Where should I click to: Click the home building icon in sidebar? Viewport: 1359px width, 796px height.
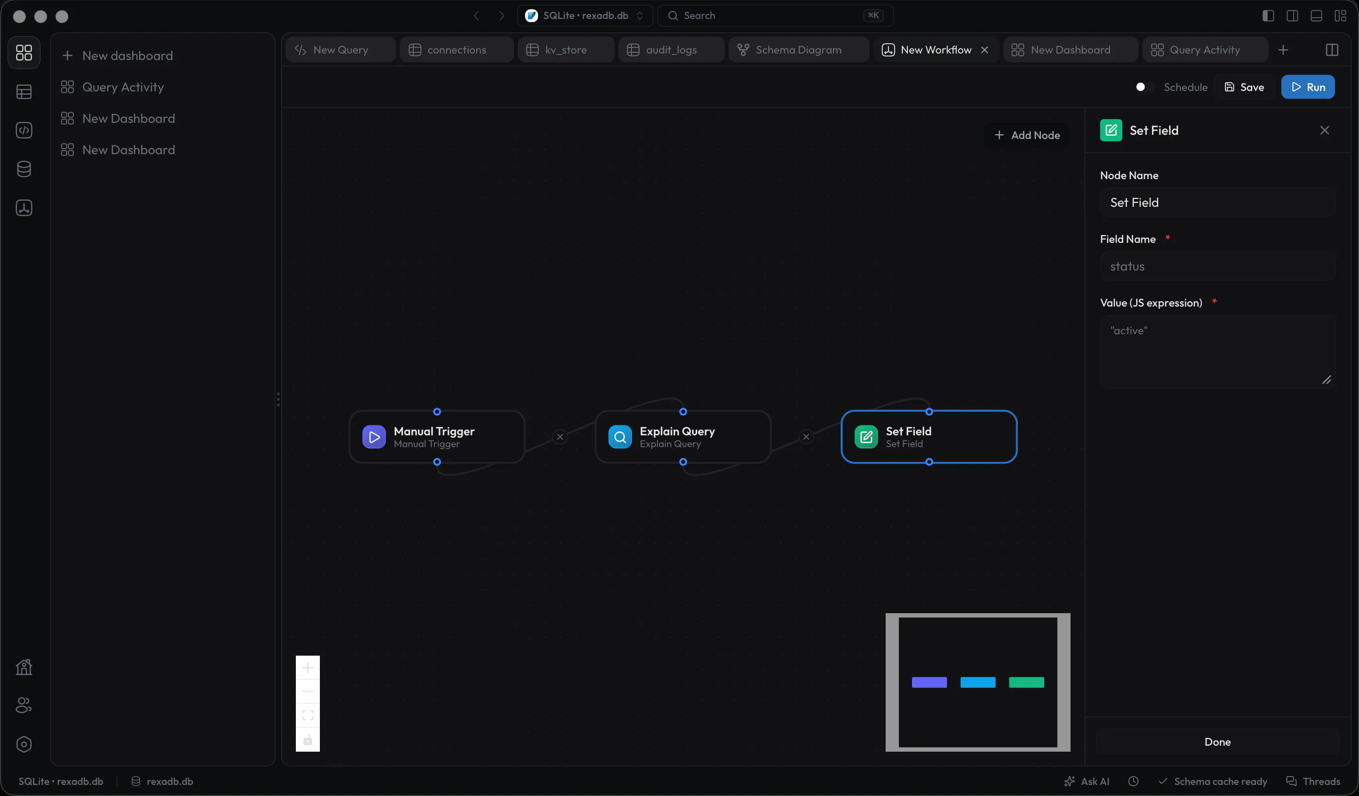click(x=24, y=667)
